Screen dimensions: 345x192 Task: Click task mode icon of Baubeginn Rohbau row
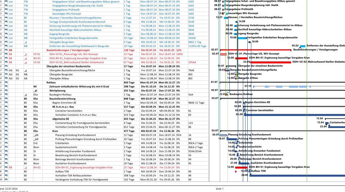coord(6,95)
